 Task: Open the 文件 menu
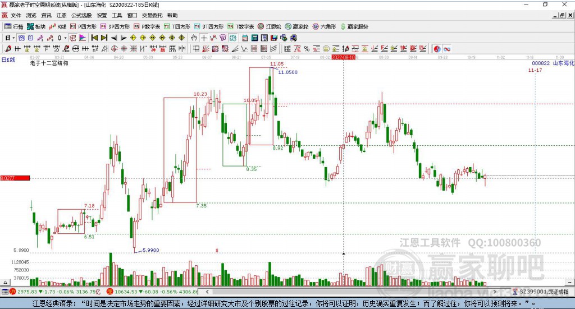[16, 15]
